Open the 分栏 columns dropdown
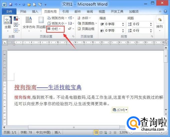The image size is (170, 137). coord(55,29)
